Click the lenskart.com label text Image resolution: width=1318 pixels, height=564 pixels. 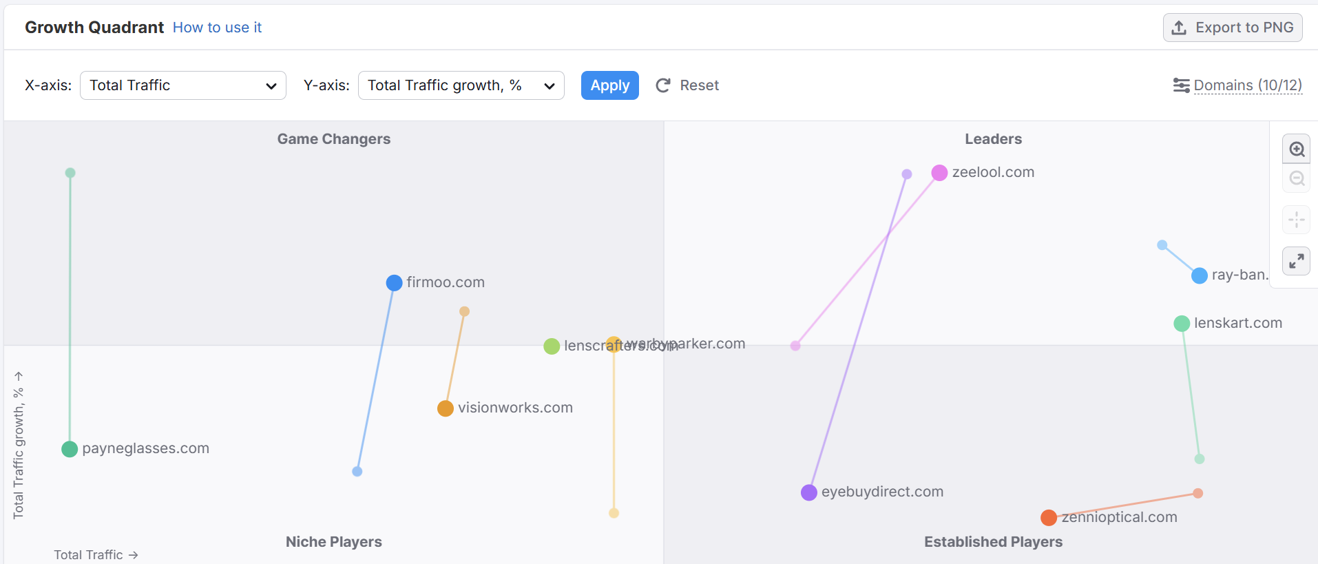[1238, 323]
